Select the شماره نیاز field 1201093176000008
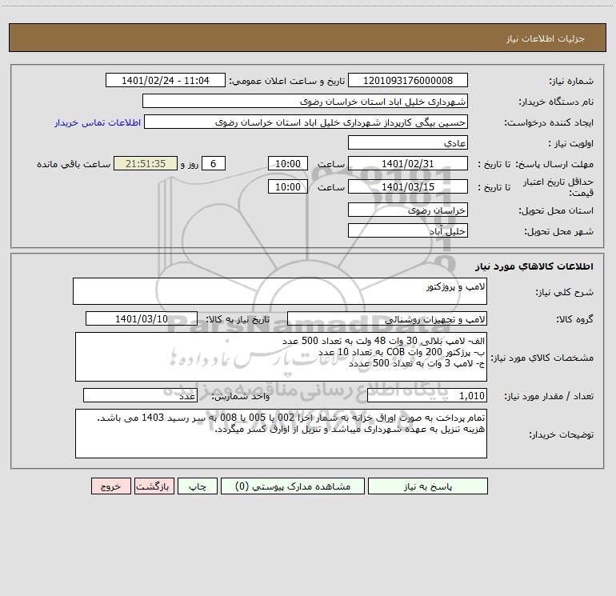Screen dimensions: 616x596 tap(408, 80)
